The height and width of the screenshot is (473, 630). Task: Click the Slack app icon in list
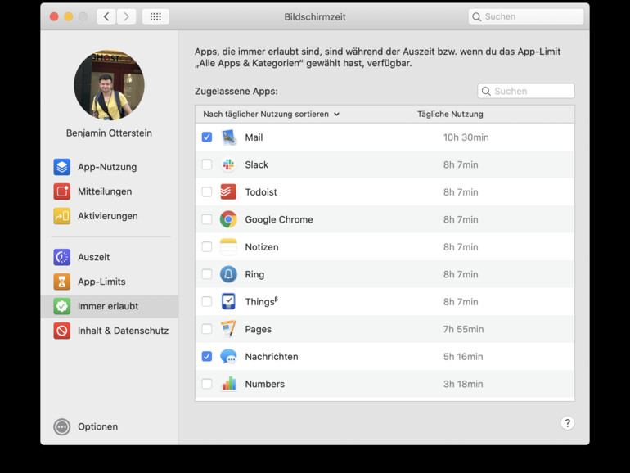pos(228,164)
